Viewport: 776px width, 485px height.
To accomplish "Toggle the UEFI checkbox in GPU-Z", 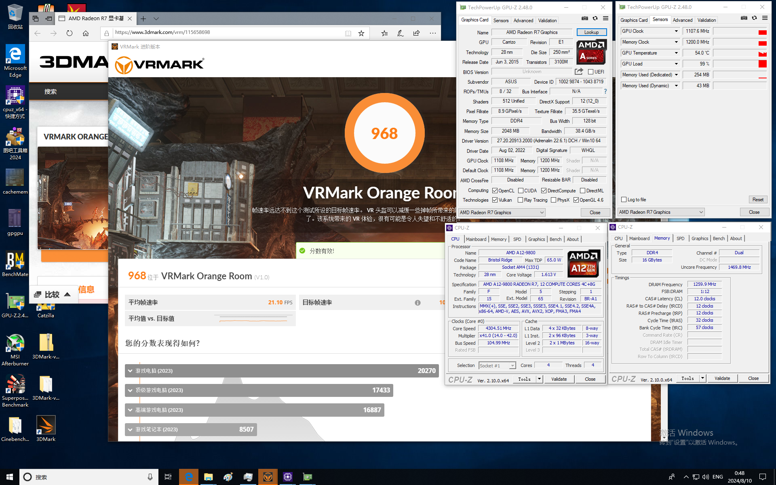I will tap(590, 72).
